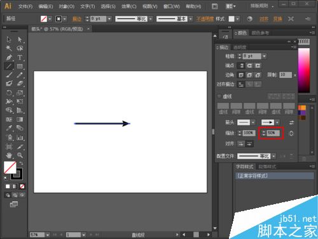Select the Eraser tool

tap(20, 84)
